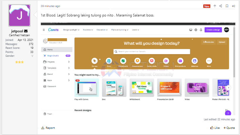Open Classwork in sidebar
Screen dimensions: 240x135
tap(57, 86)
